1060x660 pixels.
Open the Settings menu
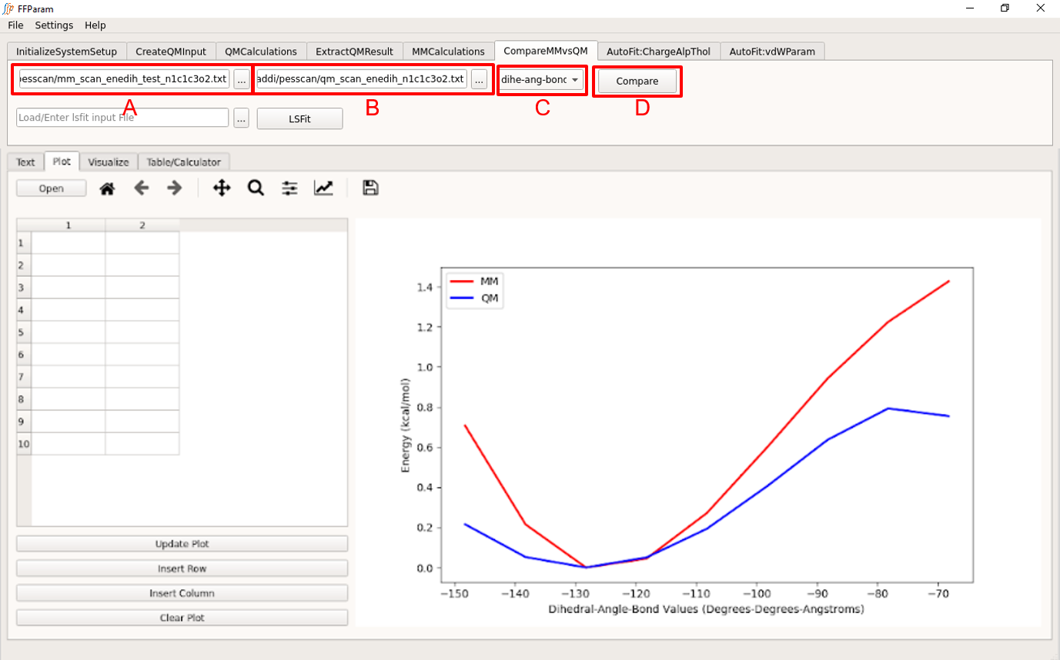point(54,25)
